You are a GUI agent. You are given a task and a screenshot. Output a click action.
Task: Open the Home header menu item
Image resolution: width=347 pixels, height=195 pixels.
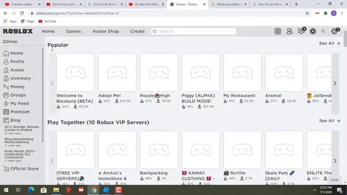tap(48, 31)
